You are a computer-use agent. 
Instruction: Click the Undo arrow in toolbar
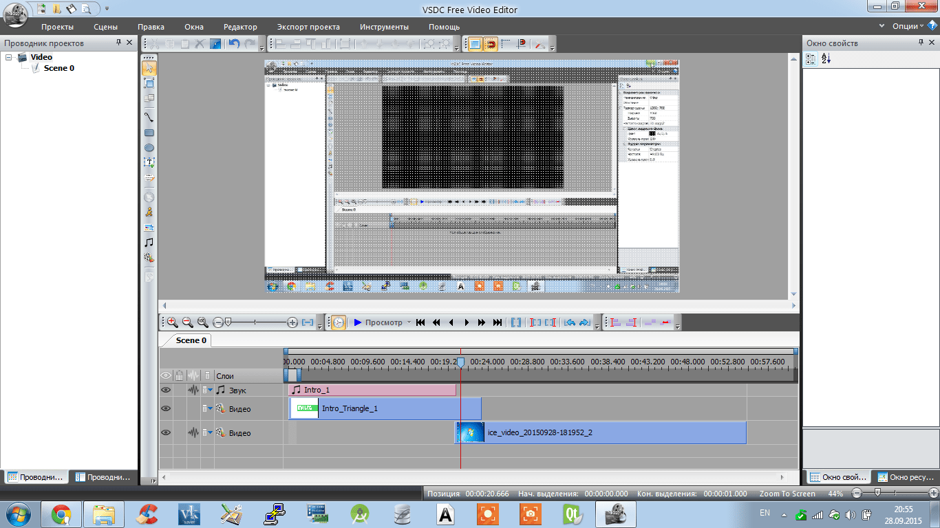234,44
